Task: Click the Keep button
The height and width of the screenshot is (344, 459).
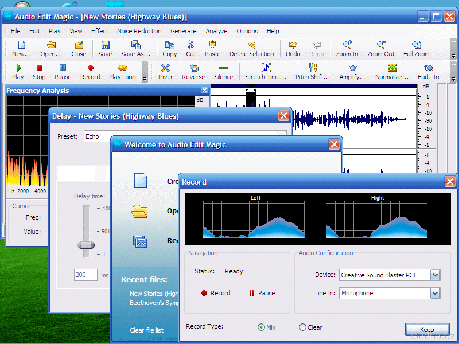Action: [x=427, y=330]
